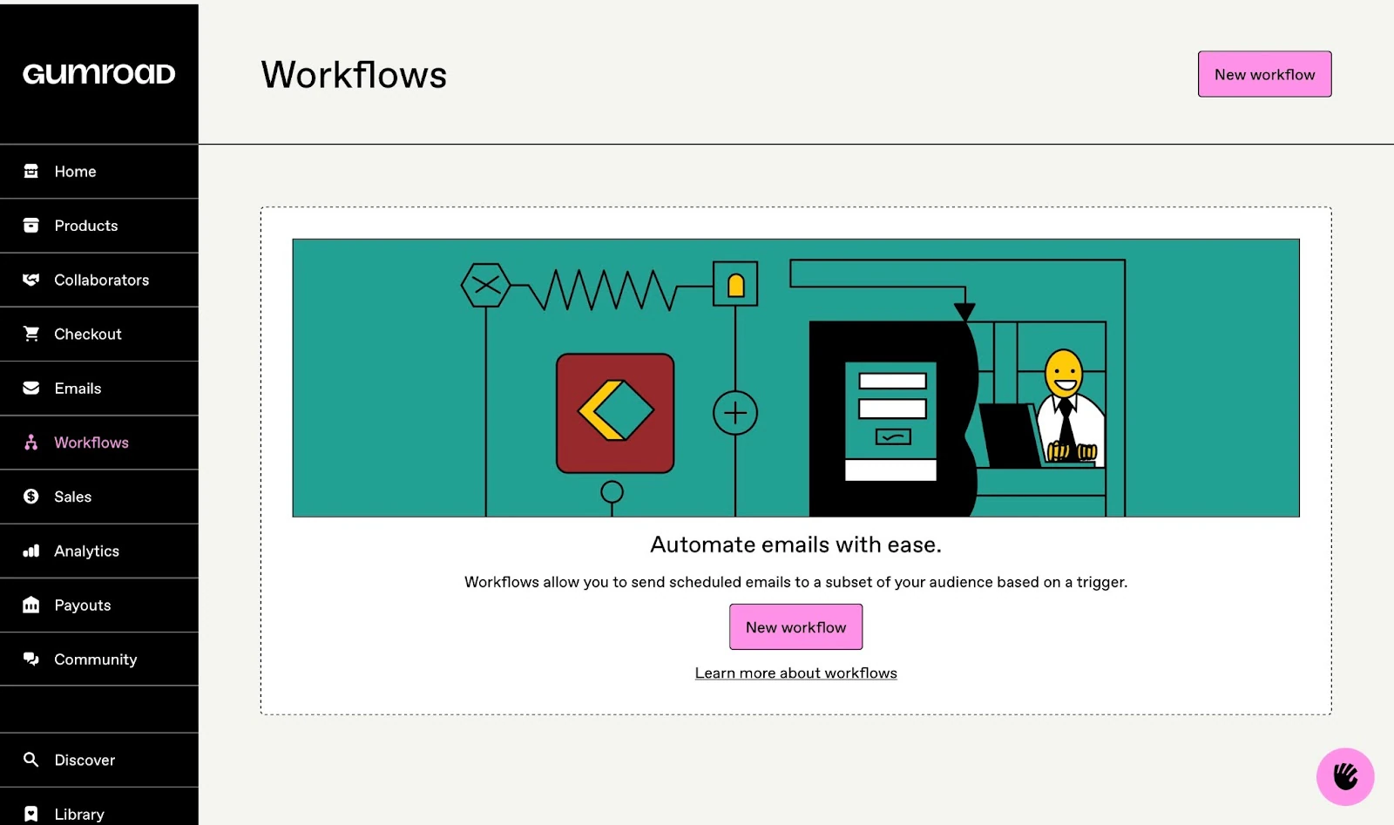The image size is (1394, 825).
Task: Go to Home in sidebar
Action: (x=99, y=172)
